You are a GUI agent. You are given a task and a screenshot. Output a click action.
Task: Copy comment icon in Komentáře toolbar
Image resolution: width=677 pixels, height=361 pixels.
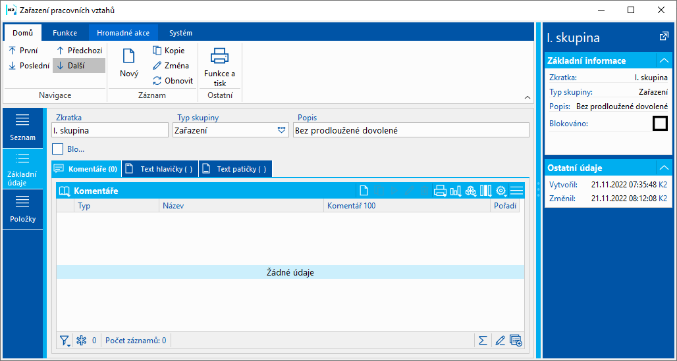(x=379, y=191)
